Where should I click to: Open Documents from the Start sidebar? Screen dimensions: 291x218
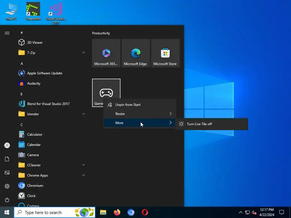click(x=7, y=159)
